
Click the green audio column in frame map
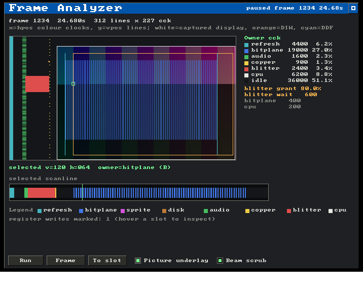tap(24, 98)
